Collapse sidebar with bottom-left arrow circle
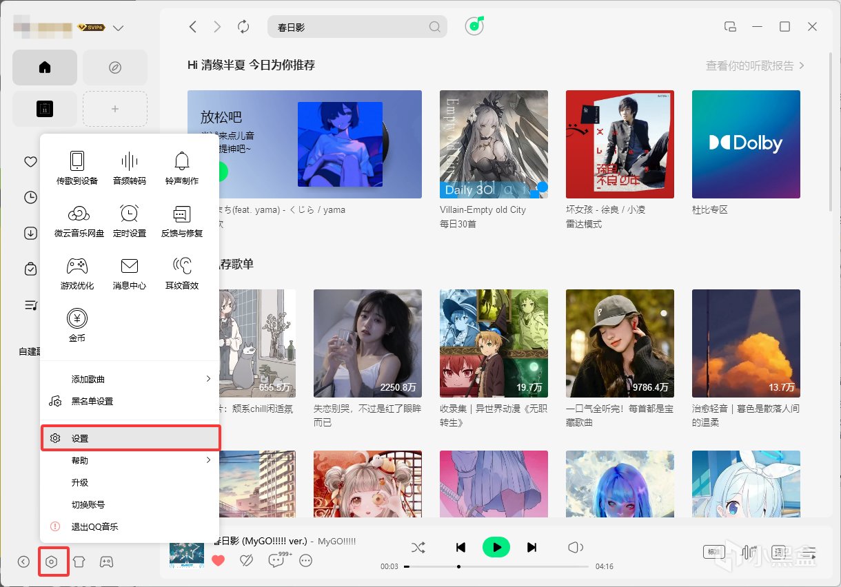 tap(24, 562)
